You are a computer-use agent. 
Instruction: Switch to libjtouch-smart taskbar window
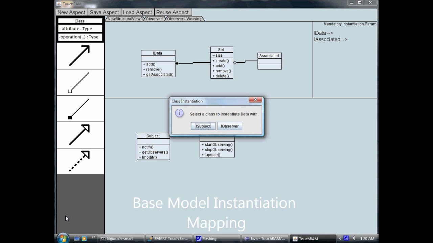coord(121,239)
